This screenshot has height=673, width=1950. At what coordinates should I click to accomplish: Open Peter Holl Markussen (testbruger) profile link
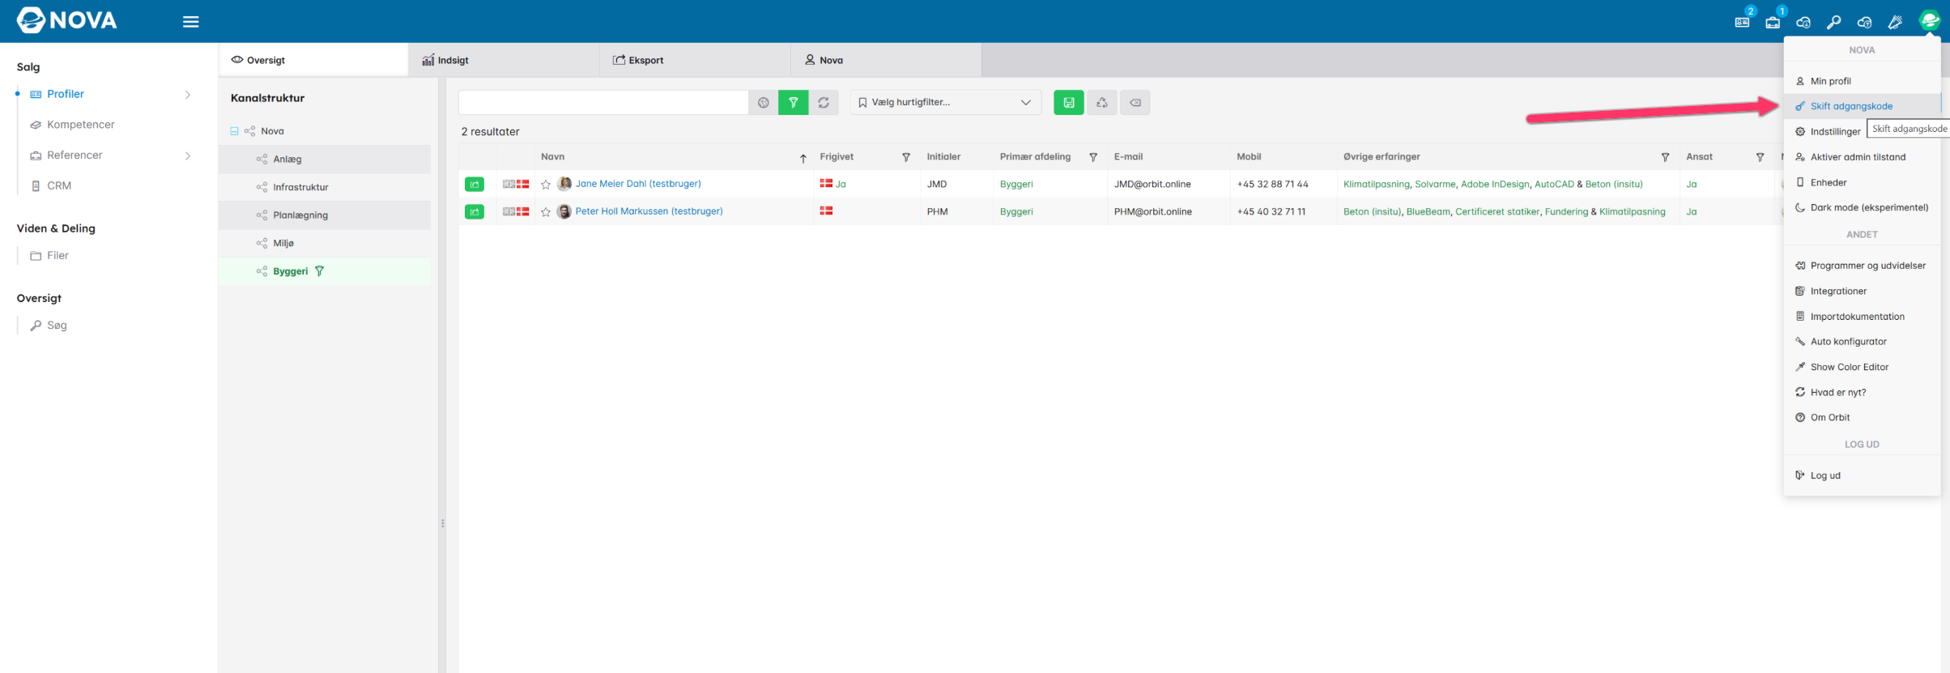coord(649,211)
